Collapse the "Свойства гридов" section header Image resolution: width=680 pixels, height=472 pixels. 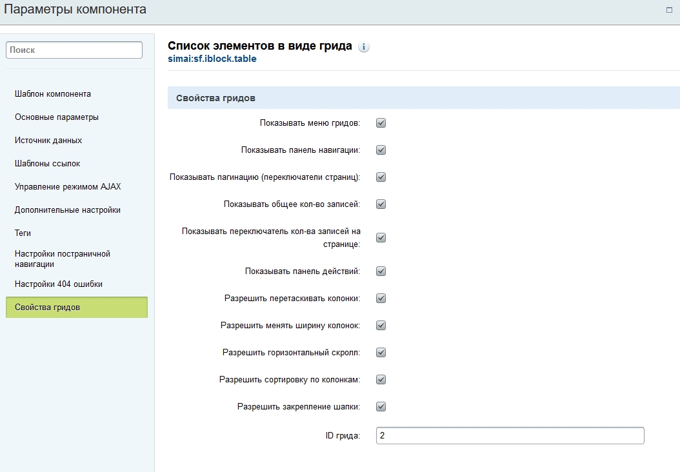pyautogui.click(x=423, y=99)
